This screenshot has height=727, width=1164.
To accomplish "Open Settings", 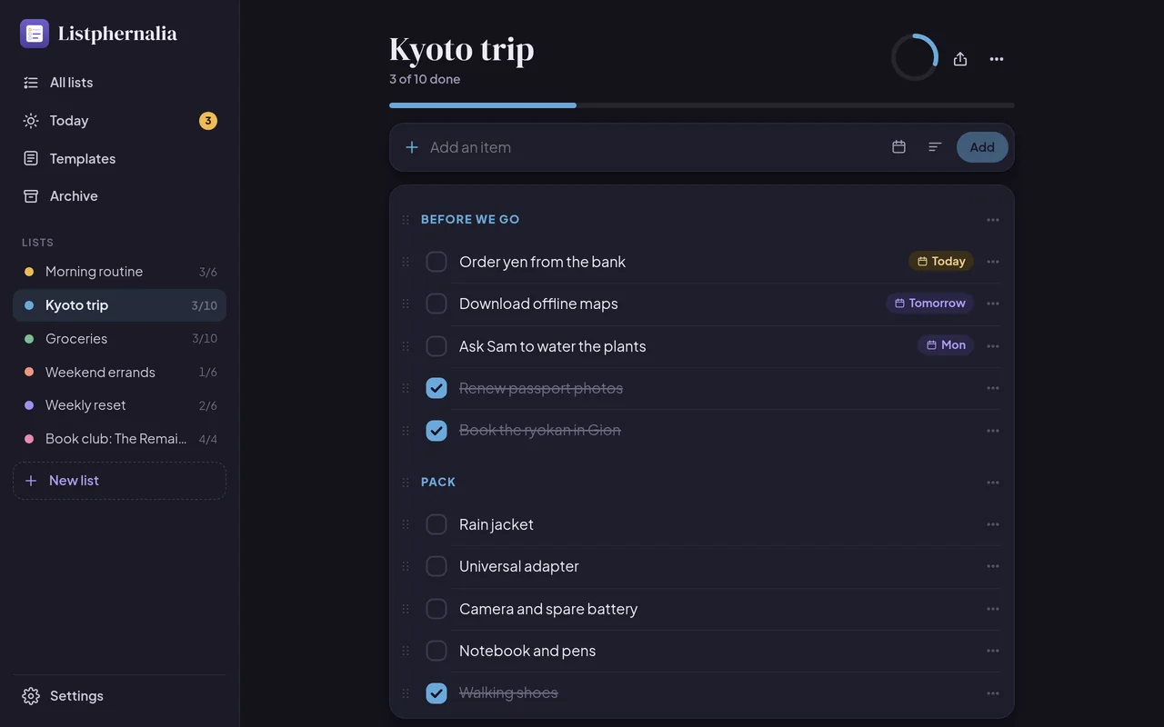I will point(119,696).
